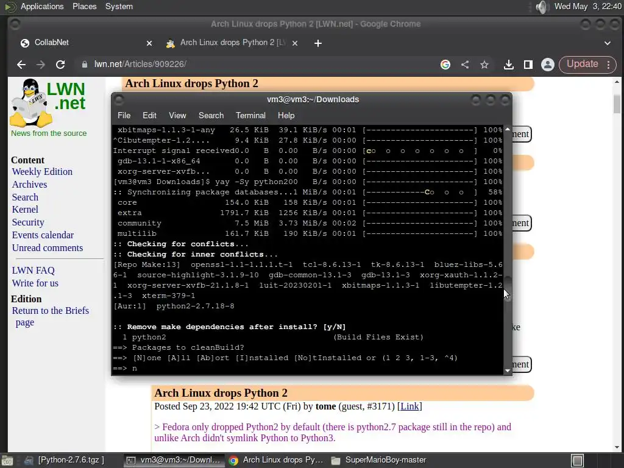The image size is (624, 468).
Task: Click Applications menu distro icon
Action: [10, 7]
